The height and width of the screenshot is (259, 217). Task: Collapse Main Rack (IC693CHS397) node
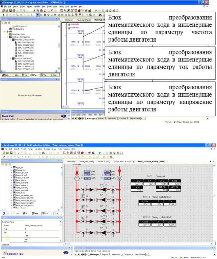coord(10,40)
